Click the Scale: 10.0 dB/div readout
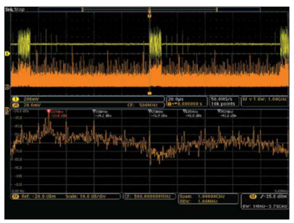The width and height of the screenshot is (294, 223). pyautogui.click(x=86, y=197)
